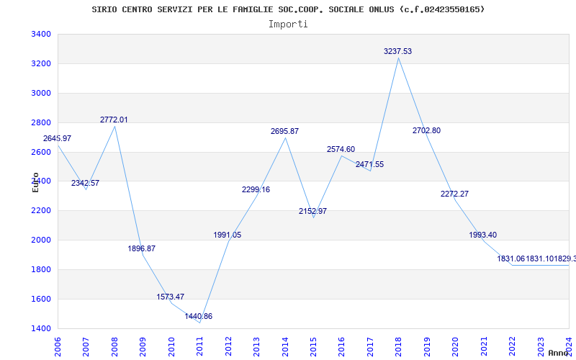Viewport: 576px width, 360px height.
Task: Click the 1400 y-axis tick label
Action: tap(41, 328)
